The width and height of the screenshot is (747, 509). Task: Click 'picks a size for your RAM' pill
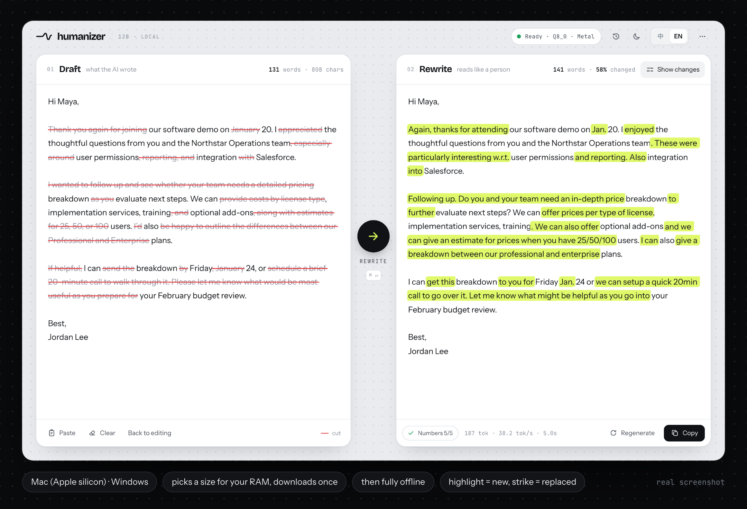(x=255, y=482)
